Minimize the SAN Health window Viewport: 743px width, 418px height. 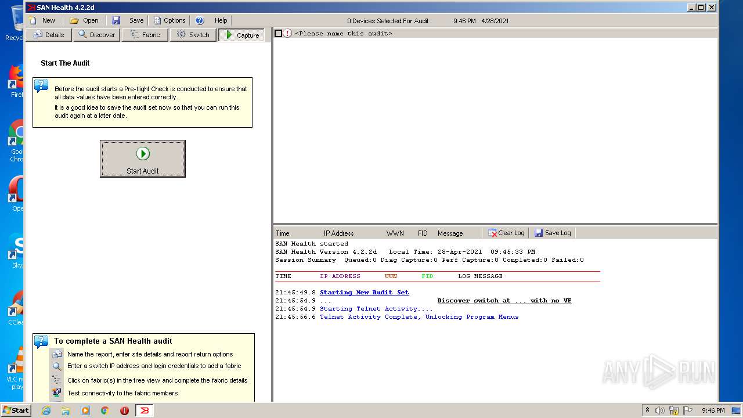pyautogui.click(x=692, y=8)
